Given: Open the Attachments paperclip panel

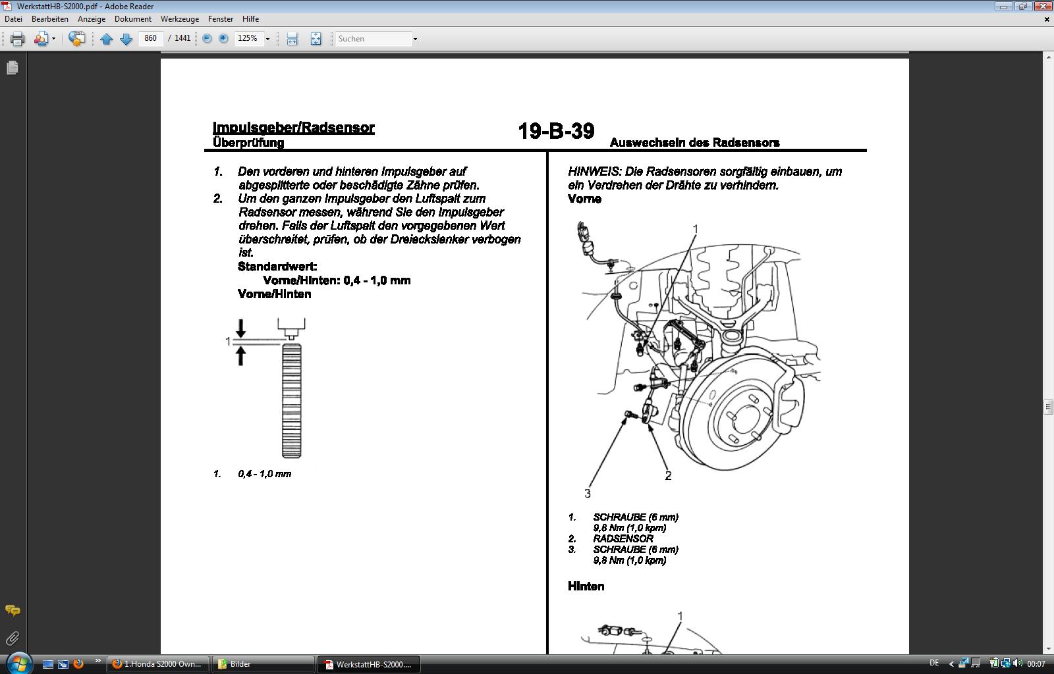Looking at the screenshot, I should (x=13, y=638).
